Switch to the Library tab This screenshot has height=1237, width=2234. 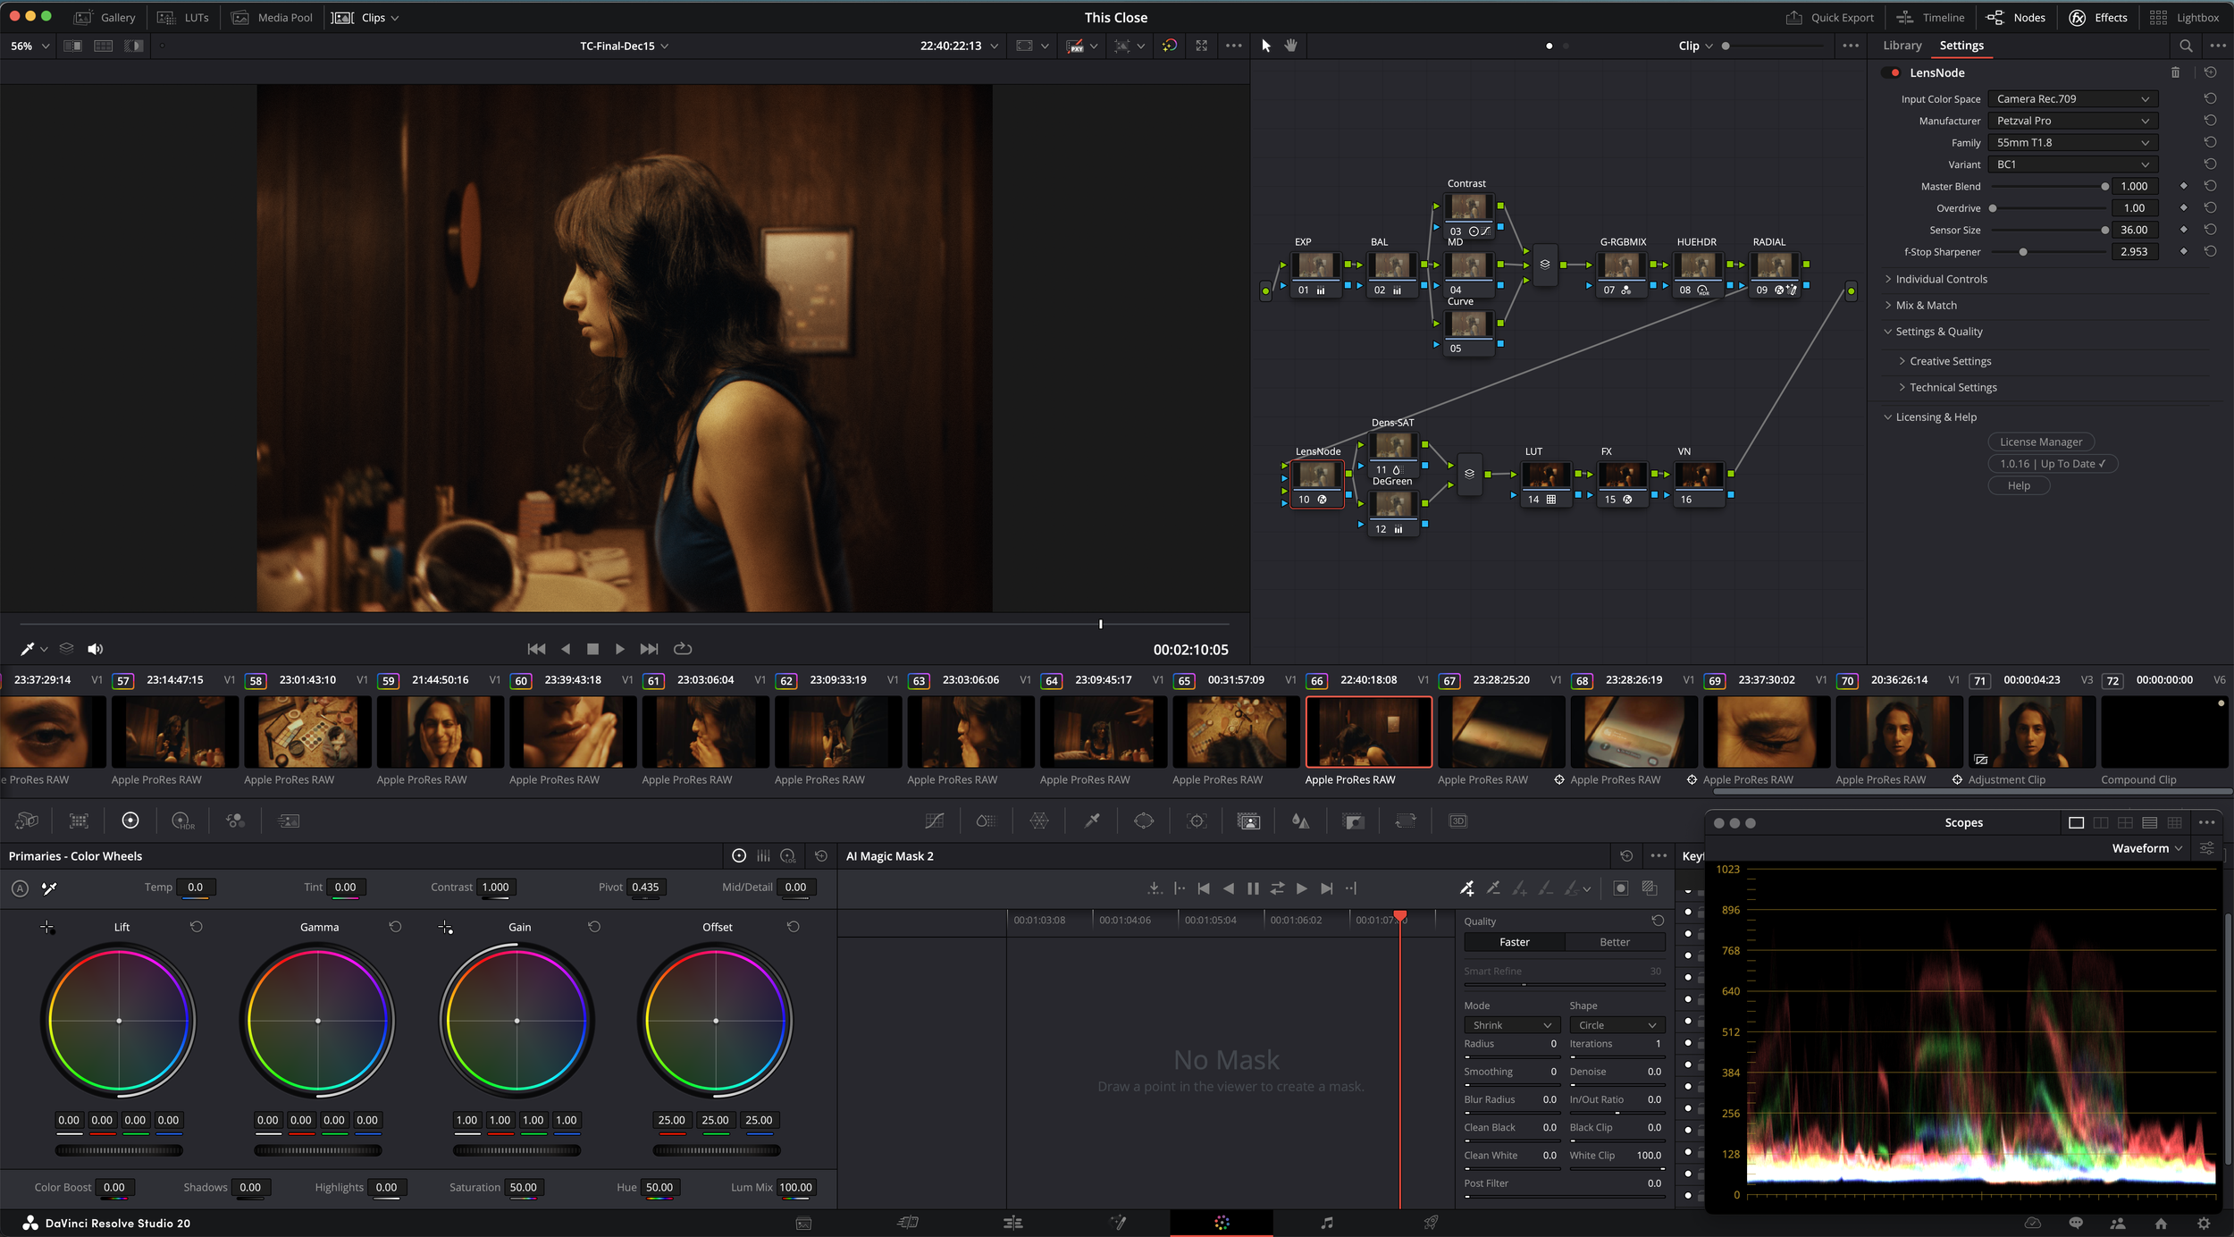point(1902,46)
